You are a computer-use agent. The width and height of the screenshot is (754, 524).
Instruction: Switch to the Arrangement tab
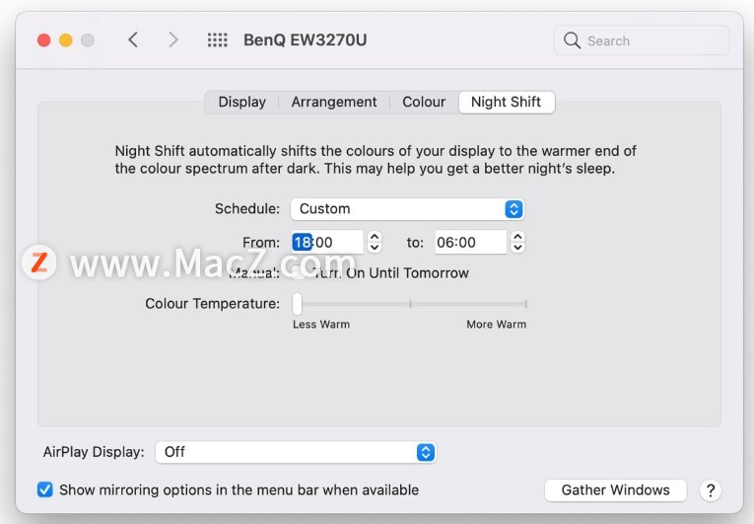click(334, 102)
